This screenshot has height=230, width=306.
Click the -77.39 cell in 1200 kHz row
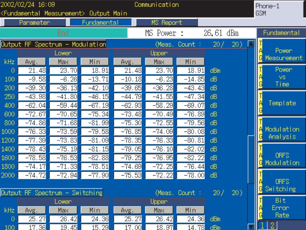coord(32,140)
